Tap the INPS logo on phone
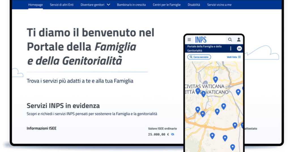The height and width of the screenshot is (152, 290). [x=201, y=40]
